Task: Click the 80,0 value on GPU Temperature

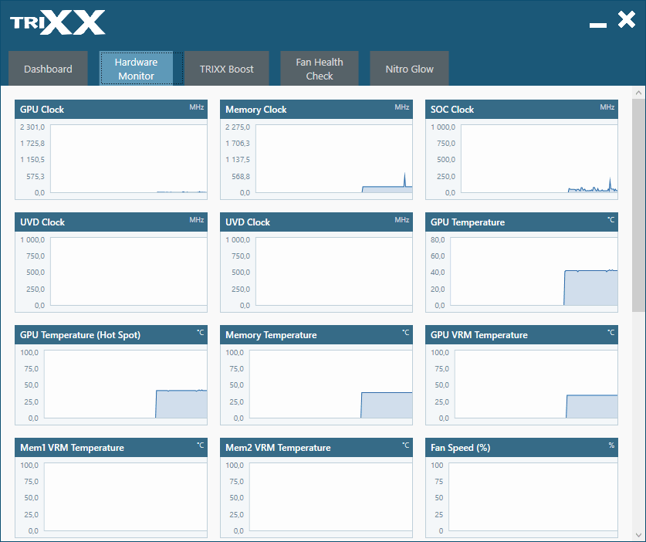Action: [438, 239]
